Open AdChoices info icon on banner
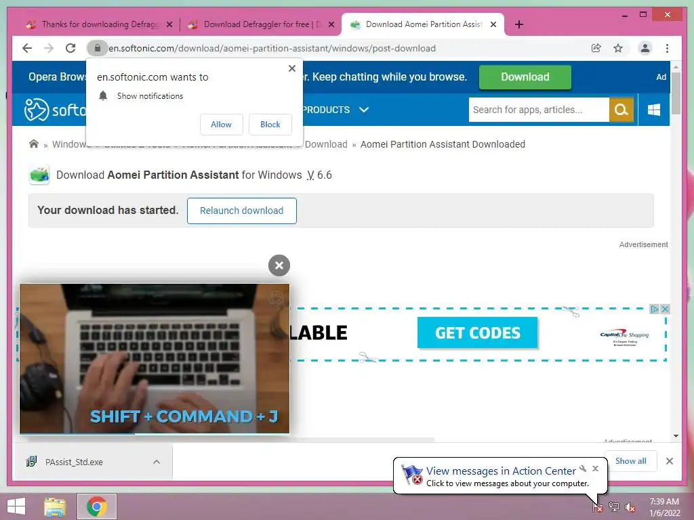Image resolution: width=694 pixels, height=520 pixels. pyautogui.click(x=654, y=309)
